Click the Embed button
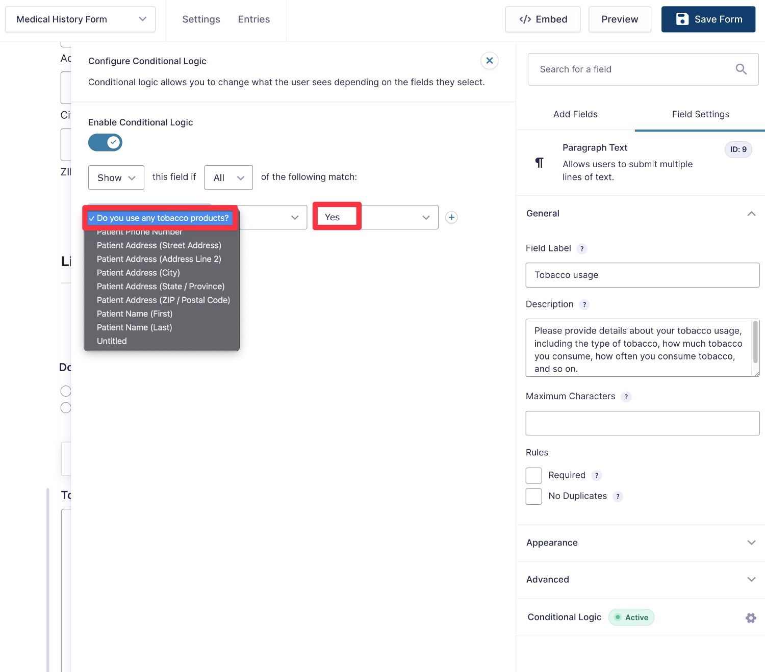 543,19
